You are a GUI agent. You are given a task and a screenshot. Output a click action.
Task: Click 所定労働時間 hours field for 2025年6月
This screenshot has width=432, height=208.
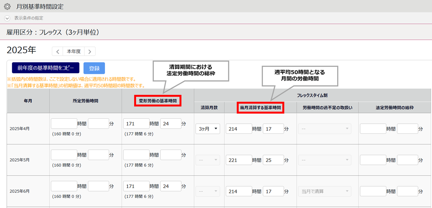[x=64, y=186]
